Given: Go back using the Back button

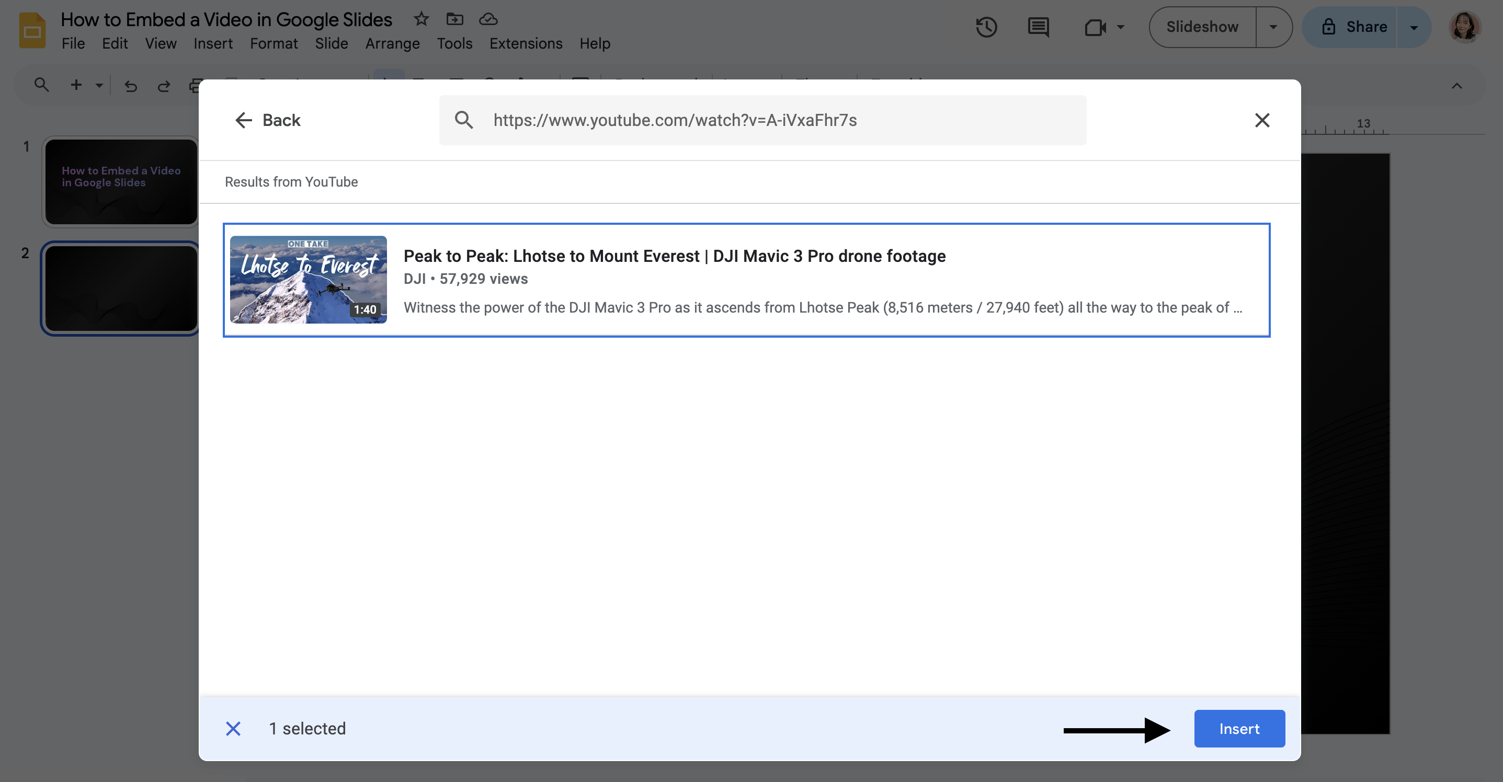Looking at the screenshot, I should point(268,120).
